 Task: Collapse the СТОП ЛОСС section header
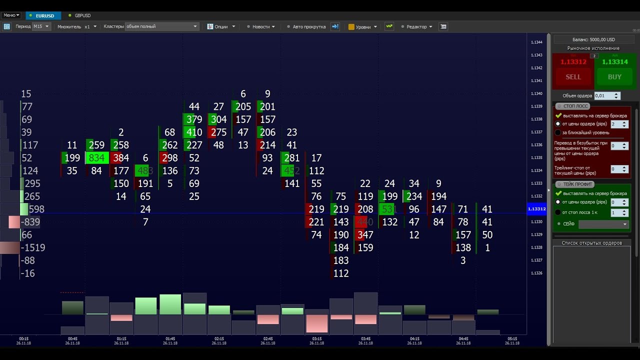click(573, 106)
